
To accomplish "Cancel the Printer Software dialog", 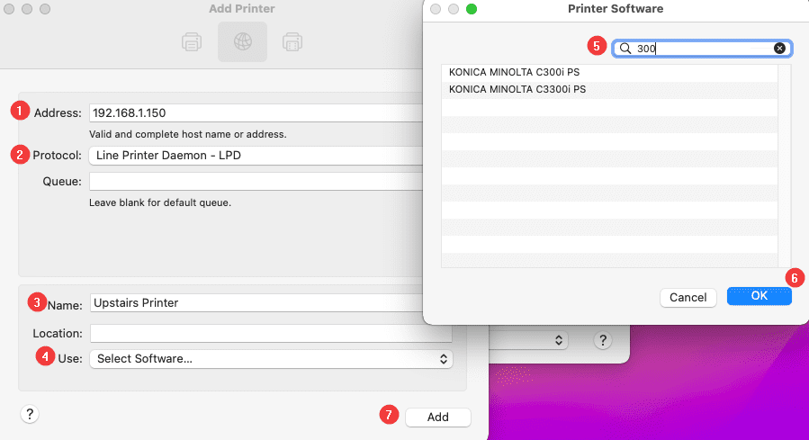I will click(688, 297).
